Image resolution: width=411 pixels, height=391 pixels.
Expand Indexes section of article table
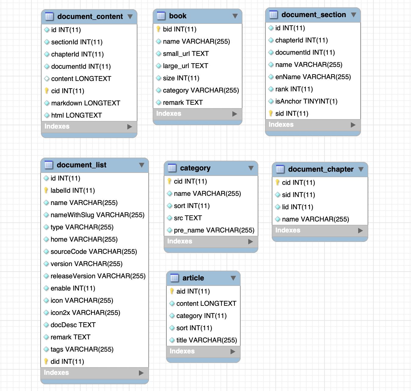click(233, 352)
